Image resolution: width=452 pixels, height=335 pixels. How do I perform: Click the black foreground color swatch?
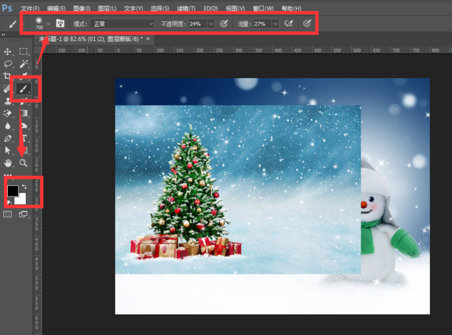tap(12, 191)
